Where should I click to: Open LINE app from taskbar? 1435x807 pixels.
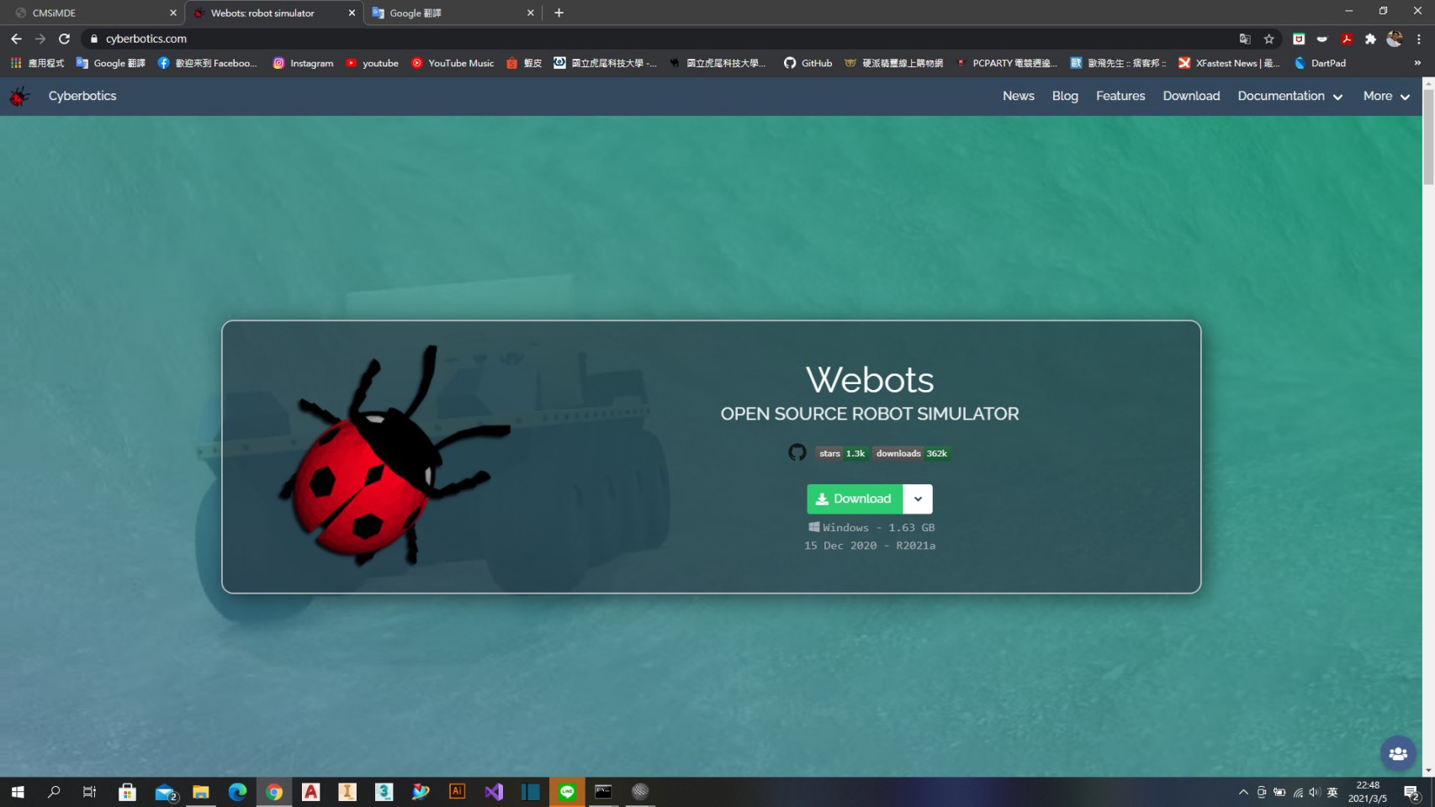[x=567, y=792]
